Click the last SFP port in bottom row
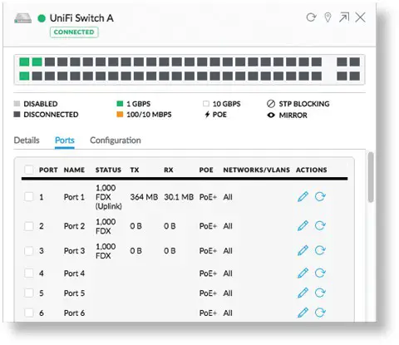The image size is (399, 345). pyautogui.click(x=355, y=76)
